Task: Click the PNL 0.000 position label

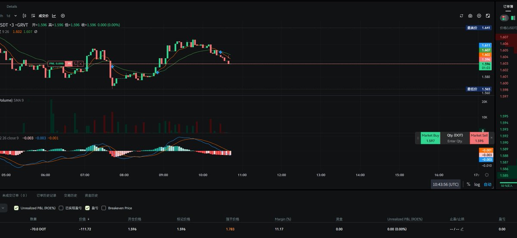Action: (x=56, y=63)
